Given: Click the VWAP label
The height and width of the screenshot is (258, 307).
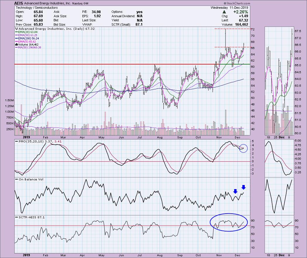Looking at the screenshot, I should [x=87, y=25].
